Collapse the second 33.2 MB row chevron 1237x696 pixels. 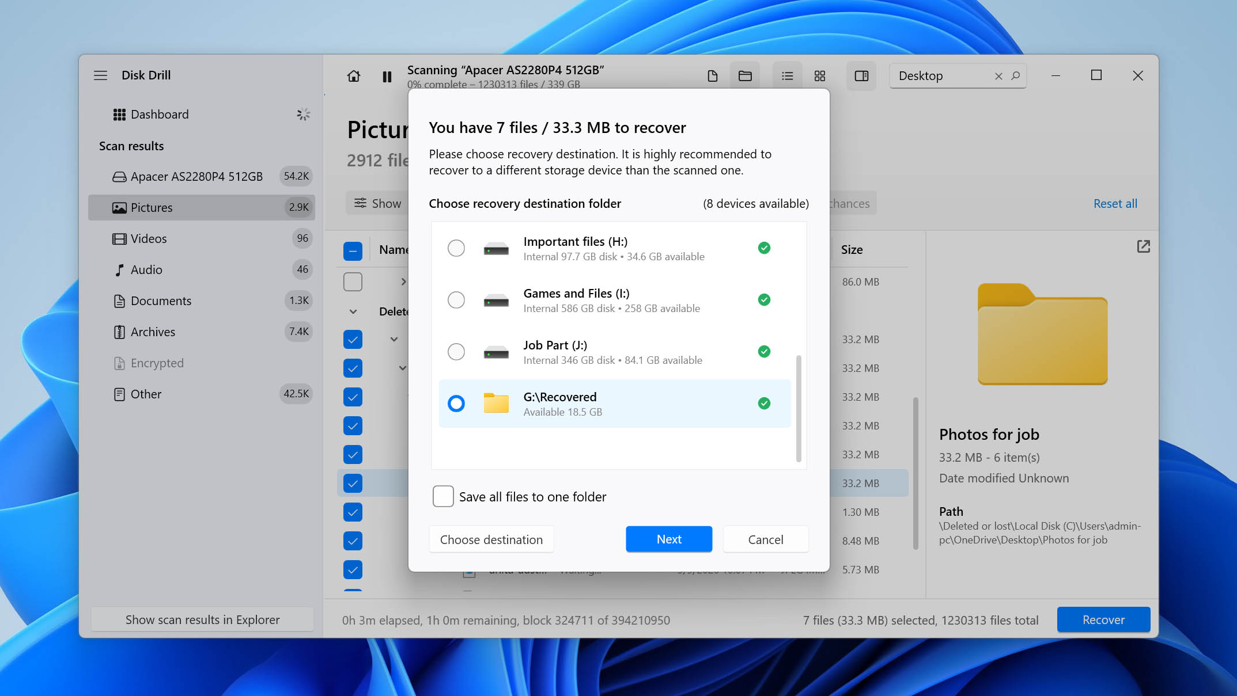403,368
